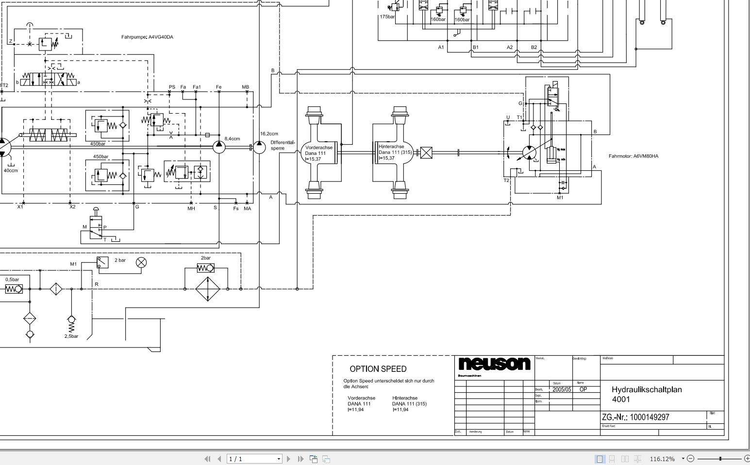This screenshot has width=750, height=465.
Task: Click the 'MB' port label
Action: [246, 87]
